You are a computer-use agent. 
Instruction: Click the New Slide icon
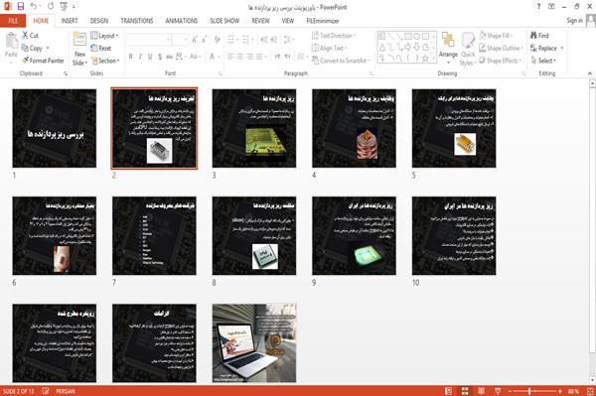[x=79, y=39]
